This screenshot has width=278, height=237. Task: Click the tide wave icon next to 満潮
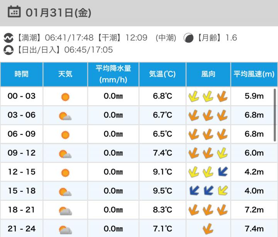pos(8,38)
